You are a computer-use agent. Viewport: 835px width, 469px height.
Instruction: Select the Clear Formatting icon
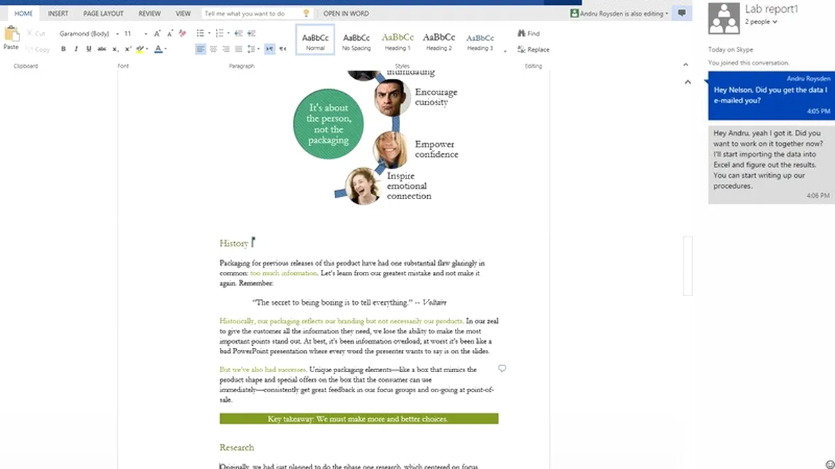tap(181, 33)
